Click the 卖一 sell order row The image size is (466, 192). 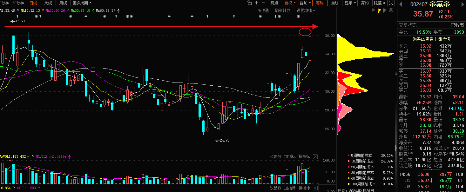point(431,65)
